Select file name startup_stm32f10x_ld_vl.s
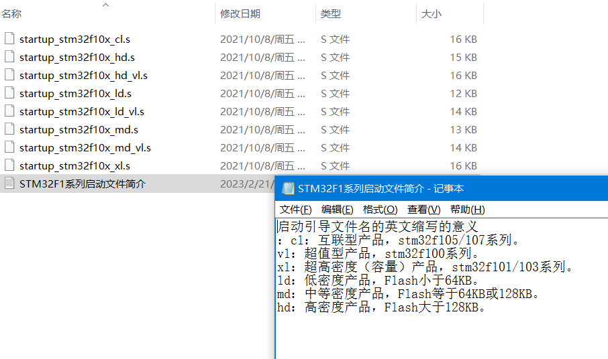 tap(82, 112)
